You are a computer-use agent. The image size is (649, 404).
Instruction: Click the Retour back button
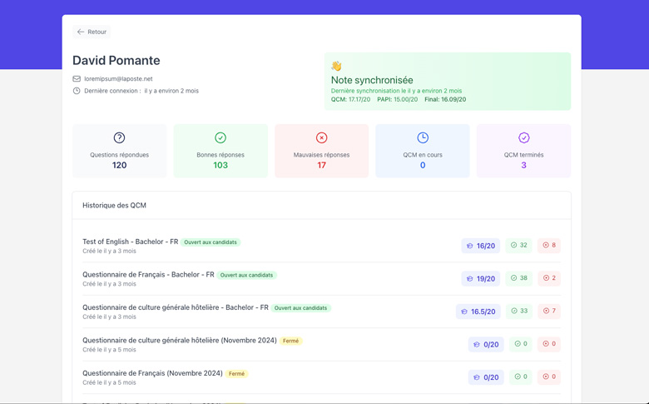pos(92,32)
